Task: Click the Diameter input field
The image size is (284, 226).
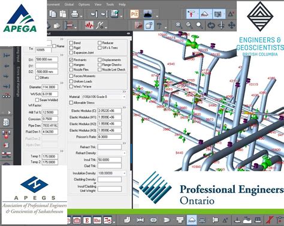Action: point(50,87)
